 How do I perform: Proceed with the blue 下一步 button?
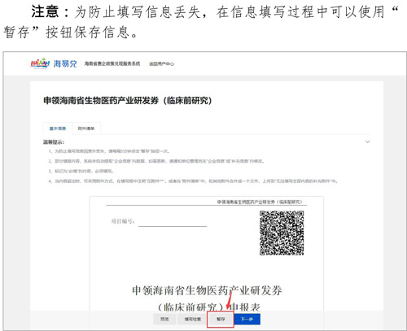[x=247, y=319]
